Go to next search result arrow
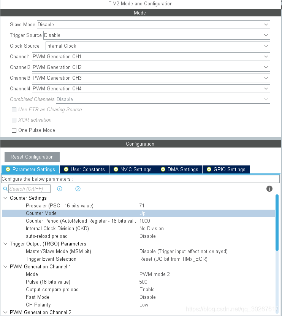 (78, 189)
